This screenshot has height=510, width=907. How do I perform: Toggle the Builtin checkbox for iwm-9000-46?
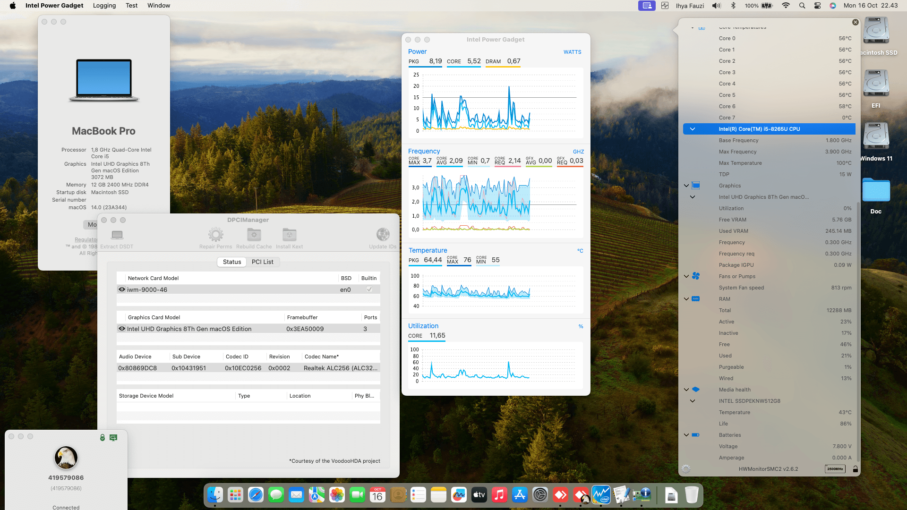click(369, 289)
